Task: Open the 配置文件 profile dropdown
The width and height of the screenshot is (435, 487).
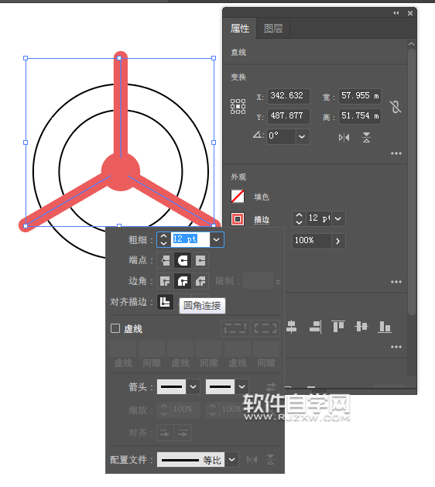Action: [x=232, y=460]
